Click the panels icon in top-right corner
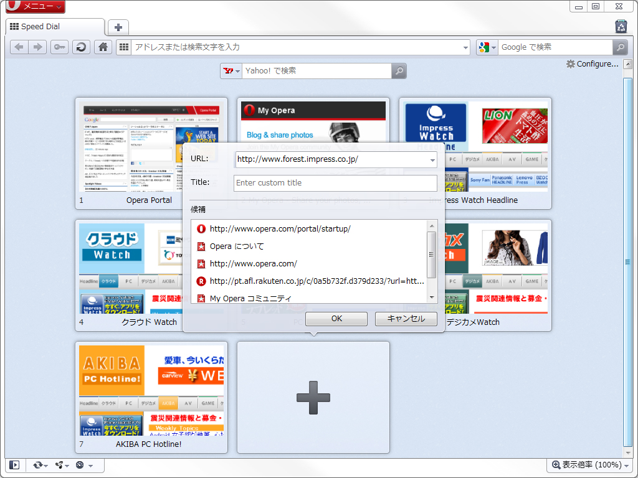Screen dimensions: 638x478 (620, 26)
